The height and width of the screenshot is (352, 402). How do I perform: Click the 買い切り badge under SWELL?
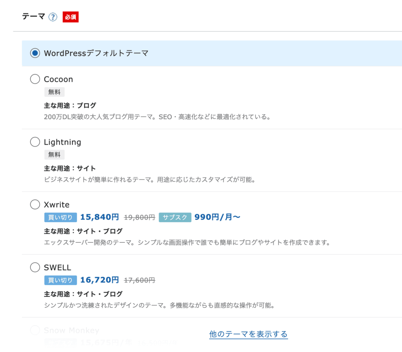coord(60,280)
